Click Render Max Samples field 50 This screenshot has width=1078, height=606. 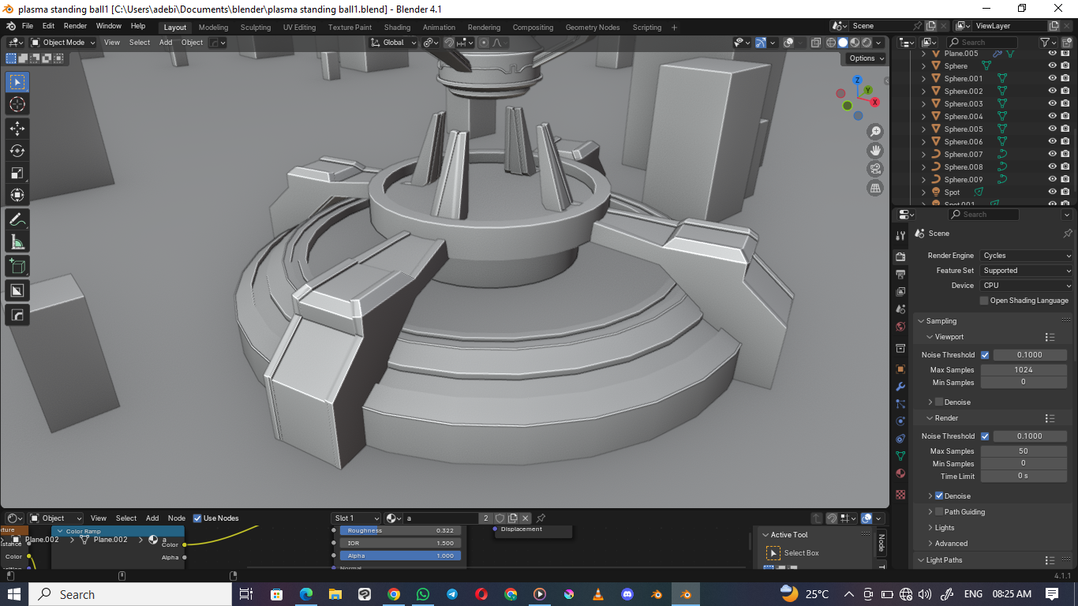[x=1024, y=451]
